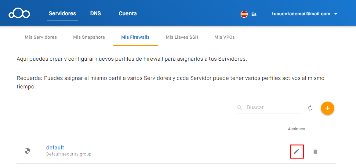The width and height of the screenshot is (356, 168).
Task: Click the cloud logo in header
Action: click(19, 13)
